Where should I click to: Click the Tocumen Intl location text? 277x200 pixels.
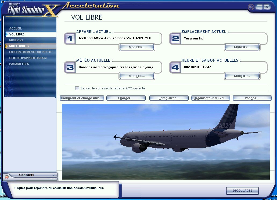(194, 38)
